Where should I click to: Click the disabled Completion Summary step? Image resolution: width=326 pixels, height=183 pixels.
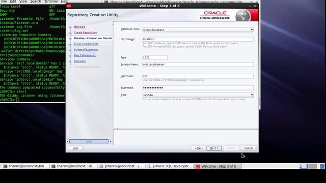(x=88, y=67)
